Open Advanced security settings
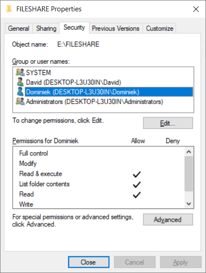This screenshot has height=273, width=206. point(168,219)
